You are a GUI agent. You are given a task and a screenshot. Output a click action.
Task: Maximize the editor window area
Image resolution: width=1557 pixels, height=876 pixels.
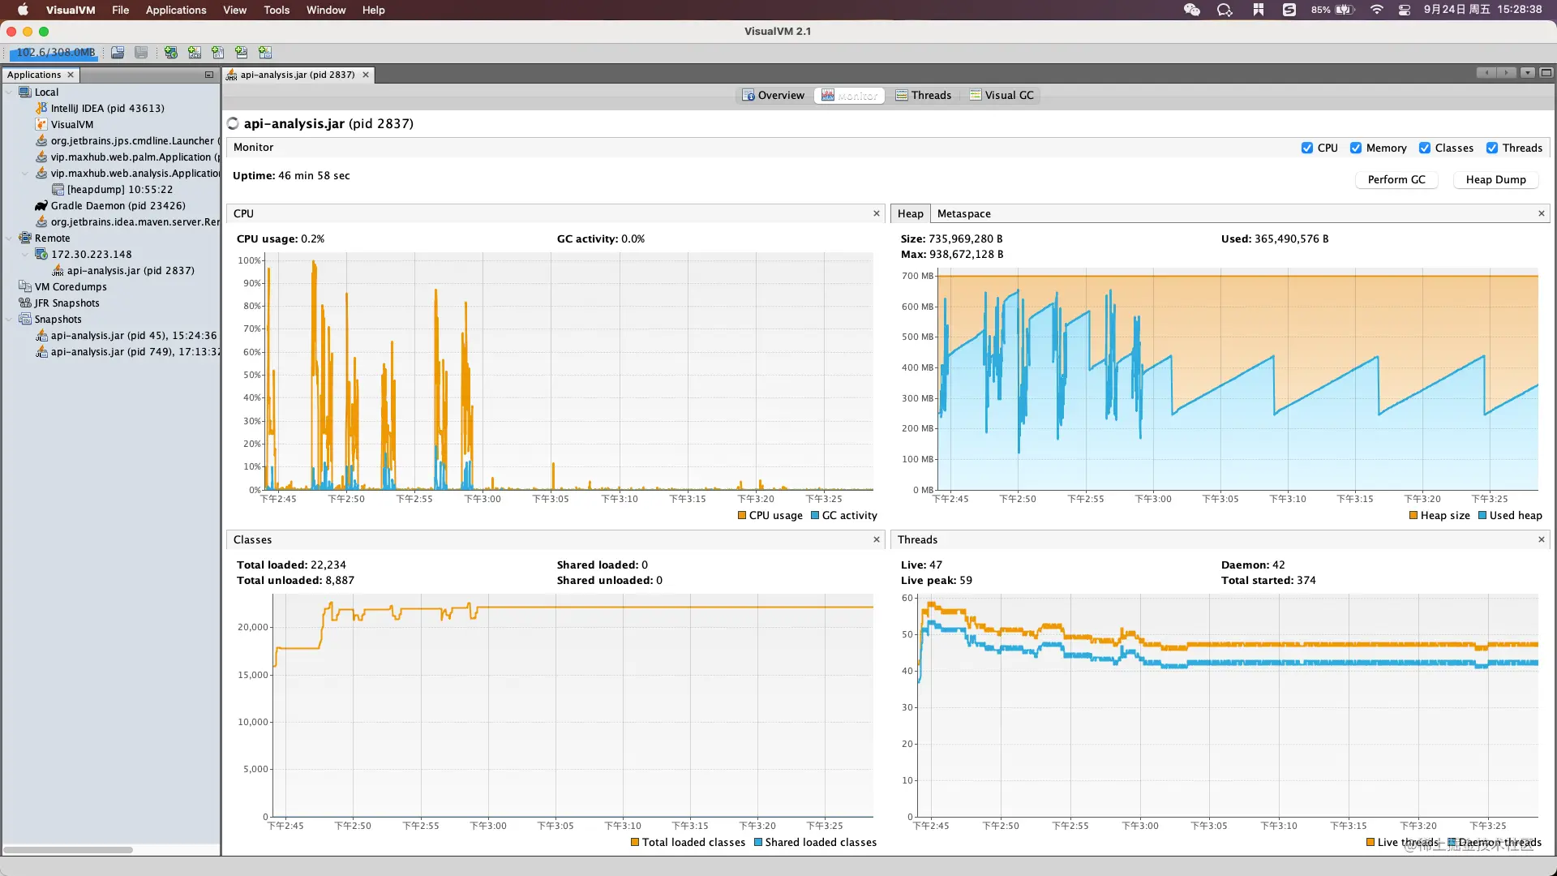pos(1546,73)
